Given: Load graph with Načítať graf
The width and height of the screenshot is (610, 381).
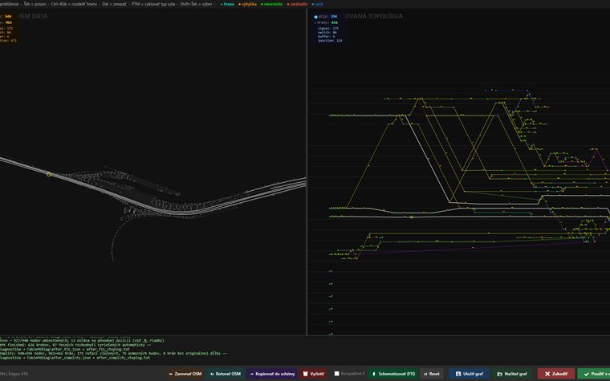Looking at the screenshot, I should pos(511,374).
